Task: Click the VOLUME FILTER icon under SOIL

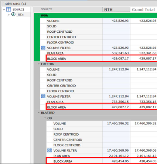Action: 43,48
